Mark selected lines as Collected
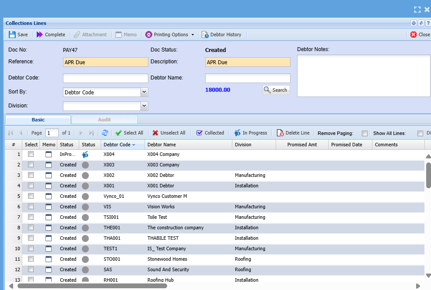The image size is (431, 290). (x=210, y=133)
